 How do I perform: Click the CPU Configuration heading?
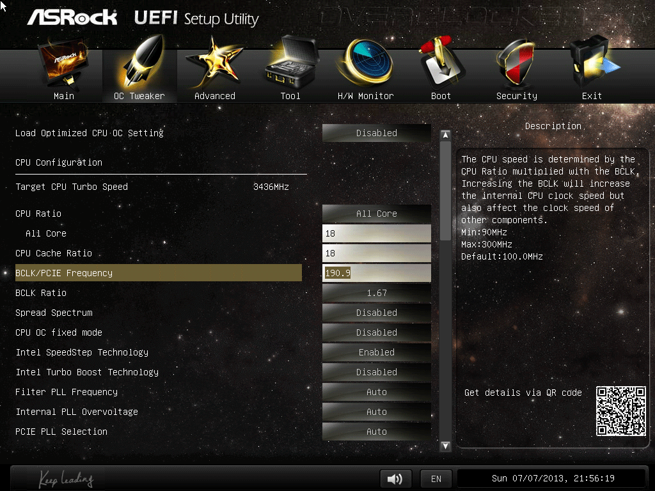[59, 162]
